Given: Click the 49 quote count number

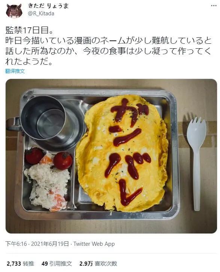Looking at the screenshot, I should [x=45, y=264].
